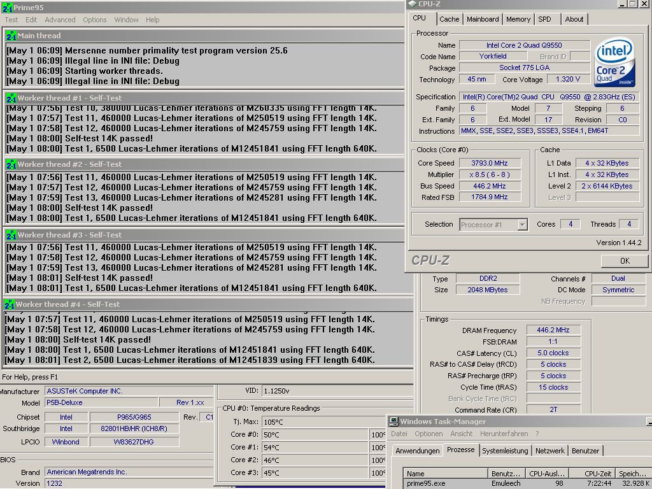
Task: Open the Ansicht menu in Task-Manager
Action: (461, 434)
